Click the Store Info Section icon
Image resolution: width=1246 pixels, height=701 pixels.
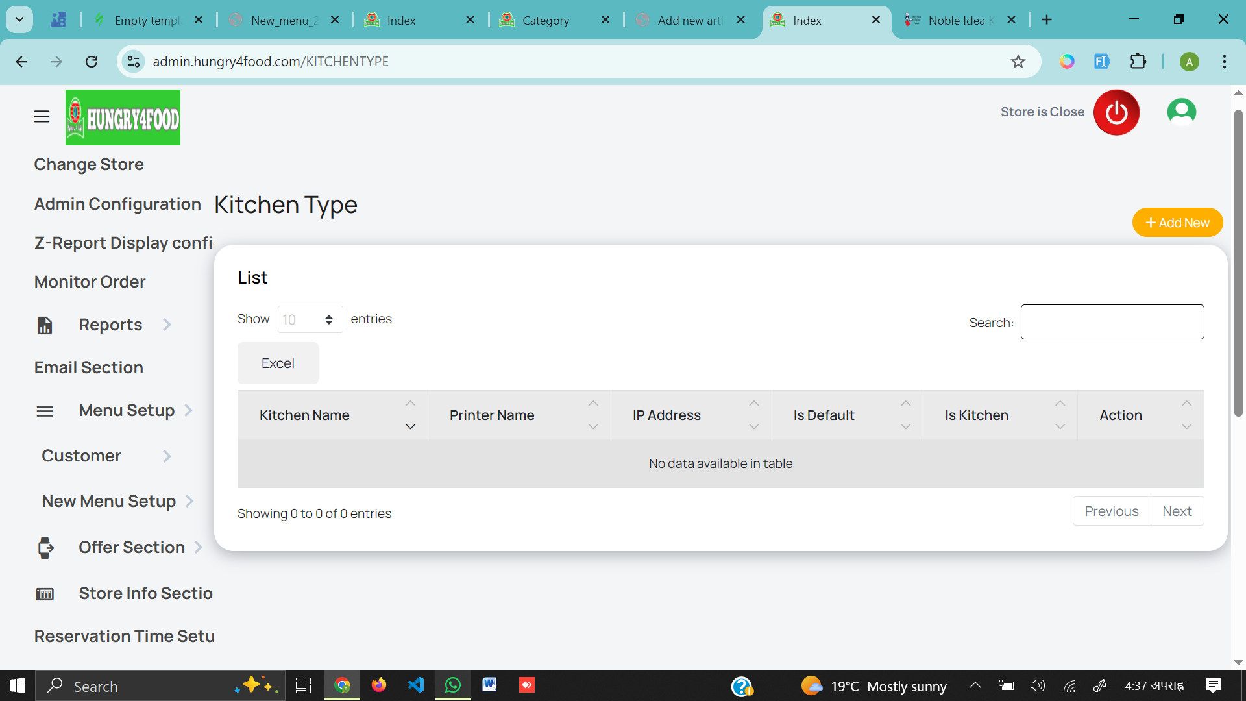pos(45,594)
